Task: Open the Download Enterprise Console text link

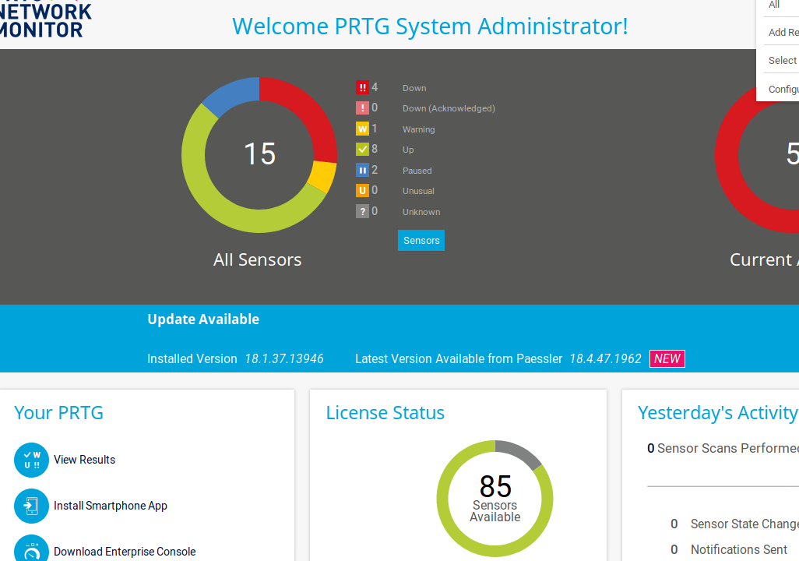Action: click(125, 552)
